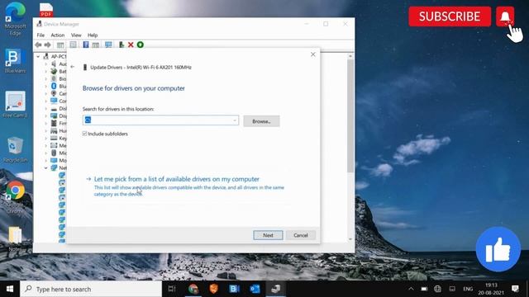Toggle the Include subfolders checkbox
This screenshot has width=529, height=297.
point(84,134)
